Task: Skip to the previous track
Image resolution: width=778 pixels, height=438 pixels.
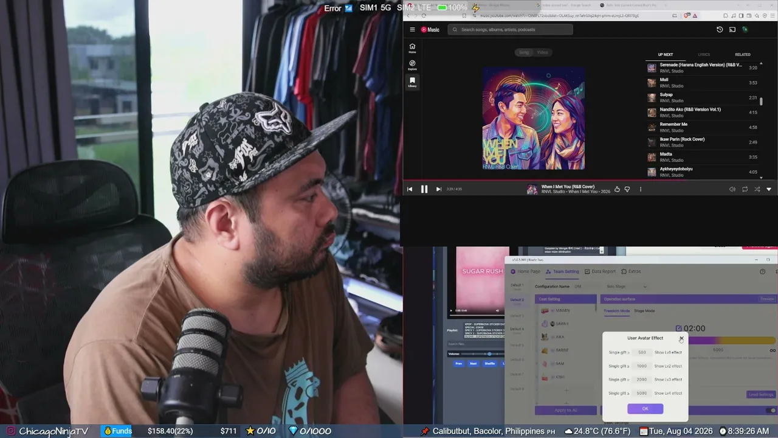Action: click(410, 189)
